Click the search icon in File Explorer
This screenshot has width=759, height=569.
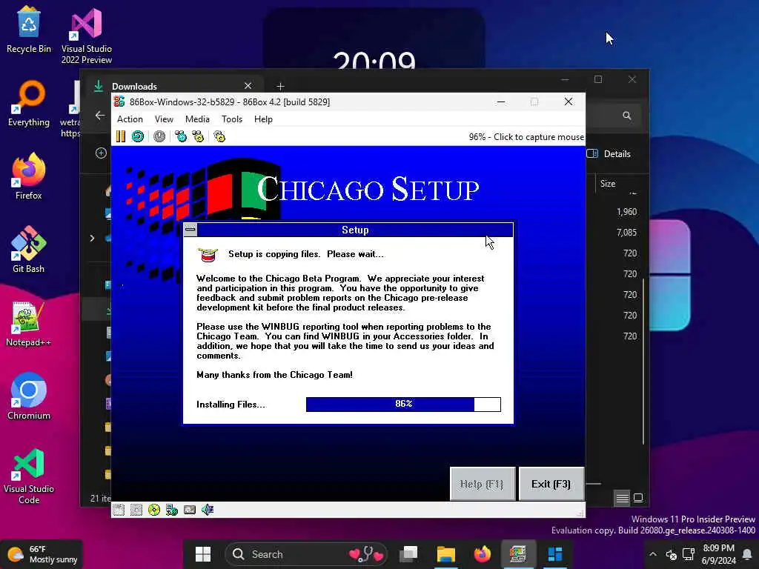click(x=627, y=116)
